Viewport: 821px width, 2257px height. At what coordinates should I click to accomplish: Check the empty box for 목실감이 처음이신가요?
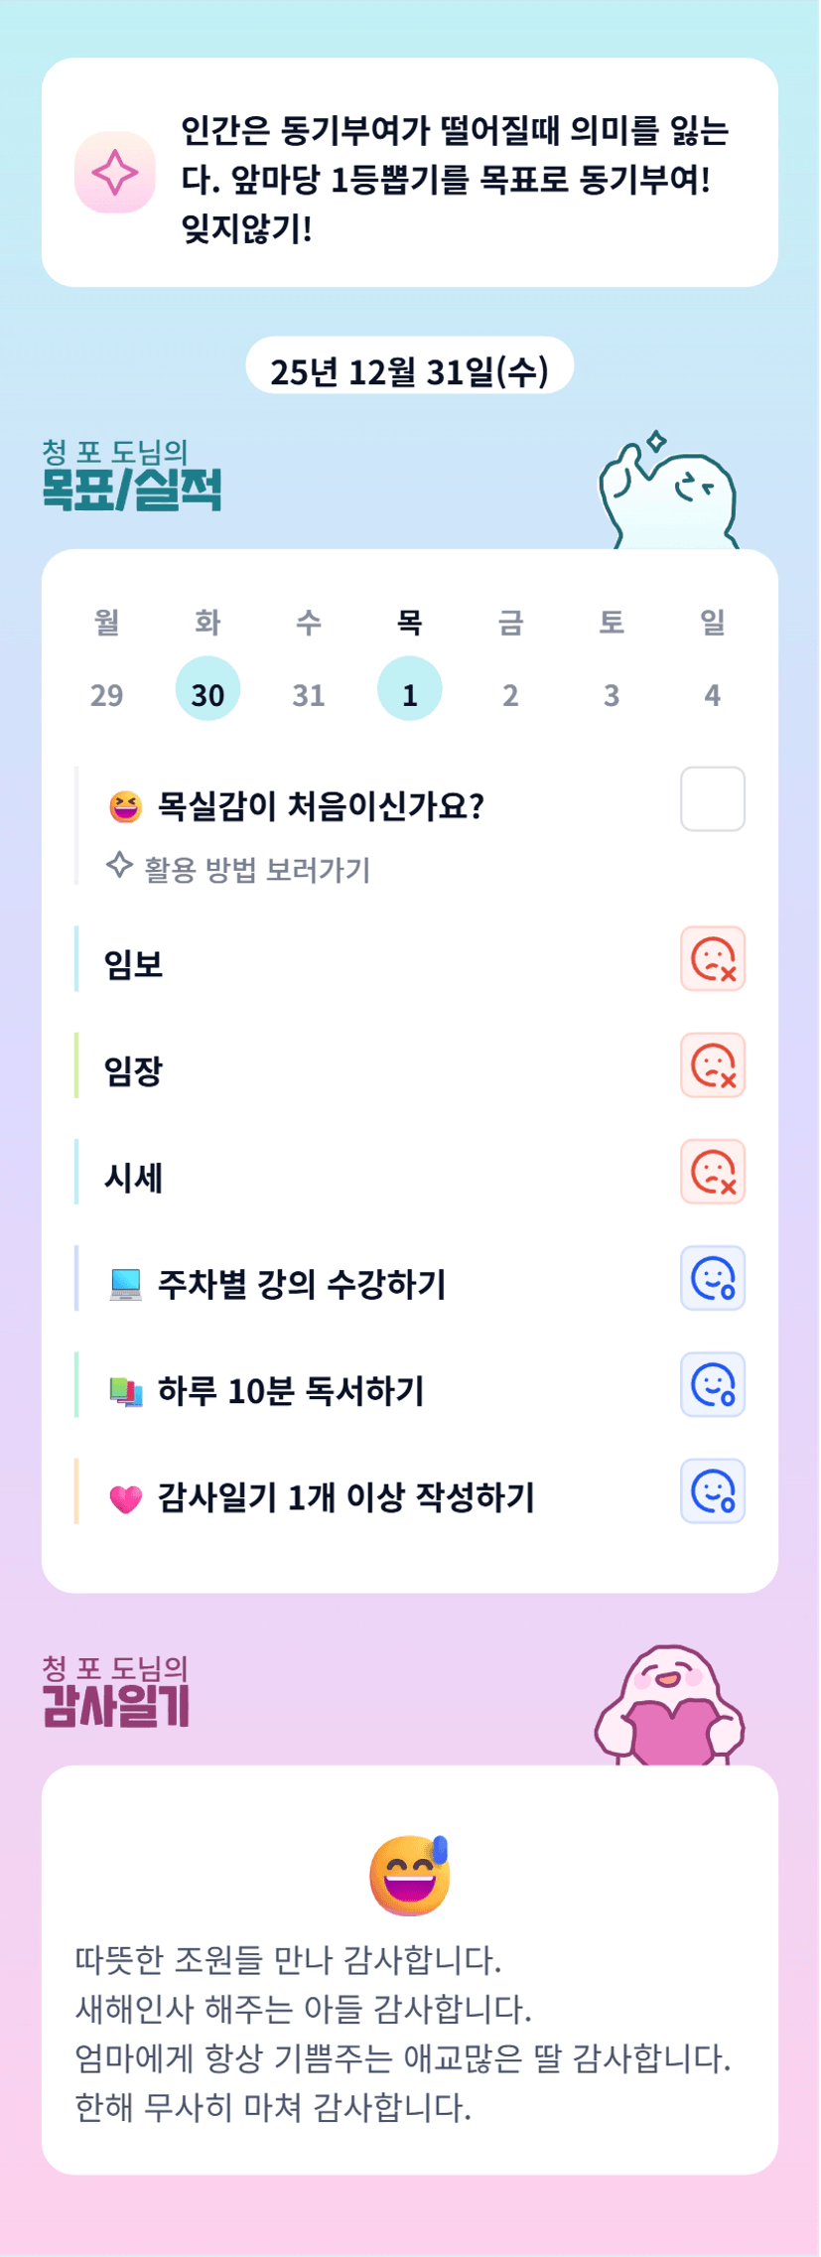(x=712, y=798)
